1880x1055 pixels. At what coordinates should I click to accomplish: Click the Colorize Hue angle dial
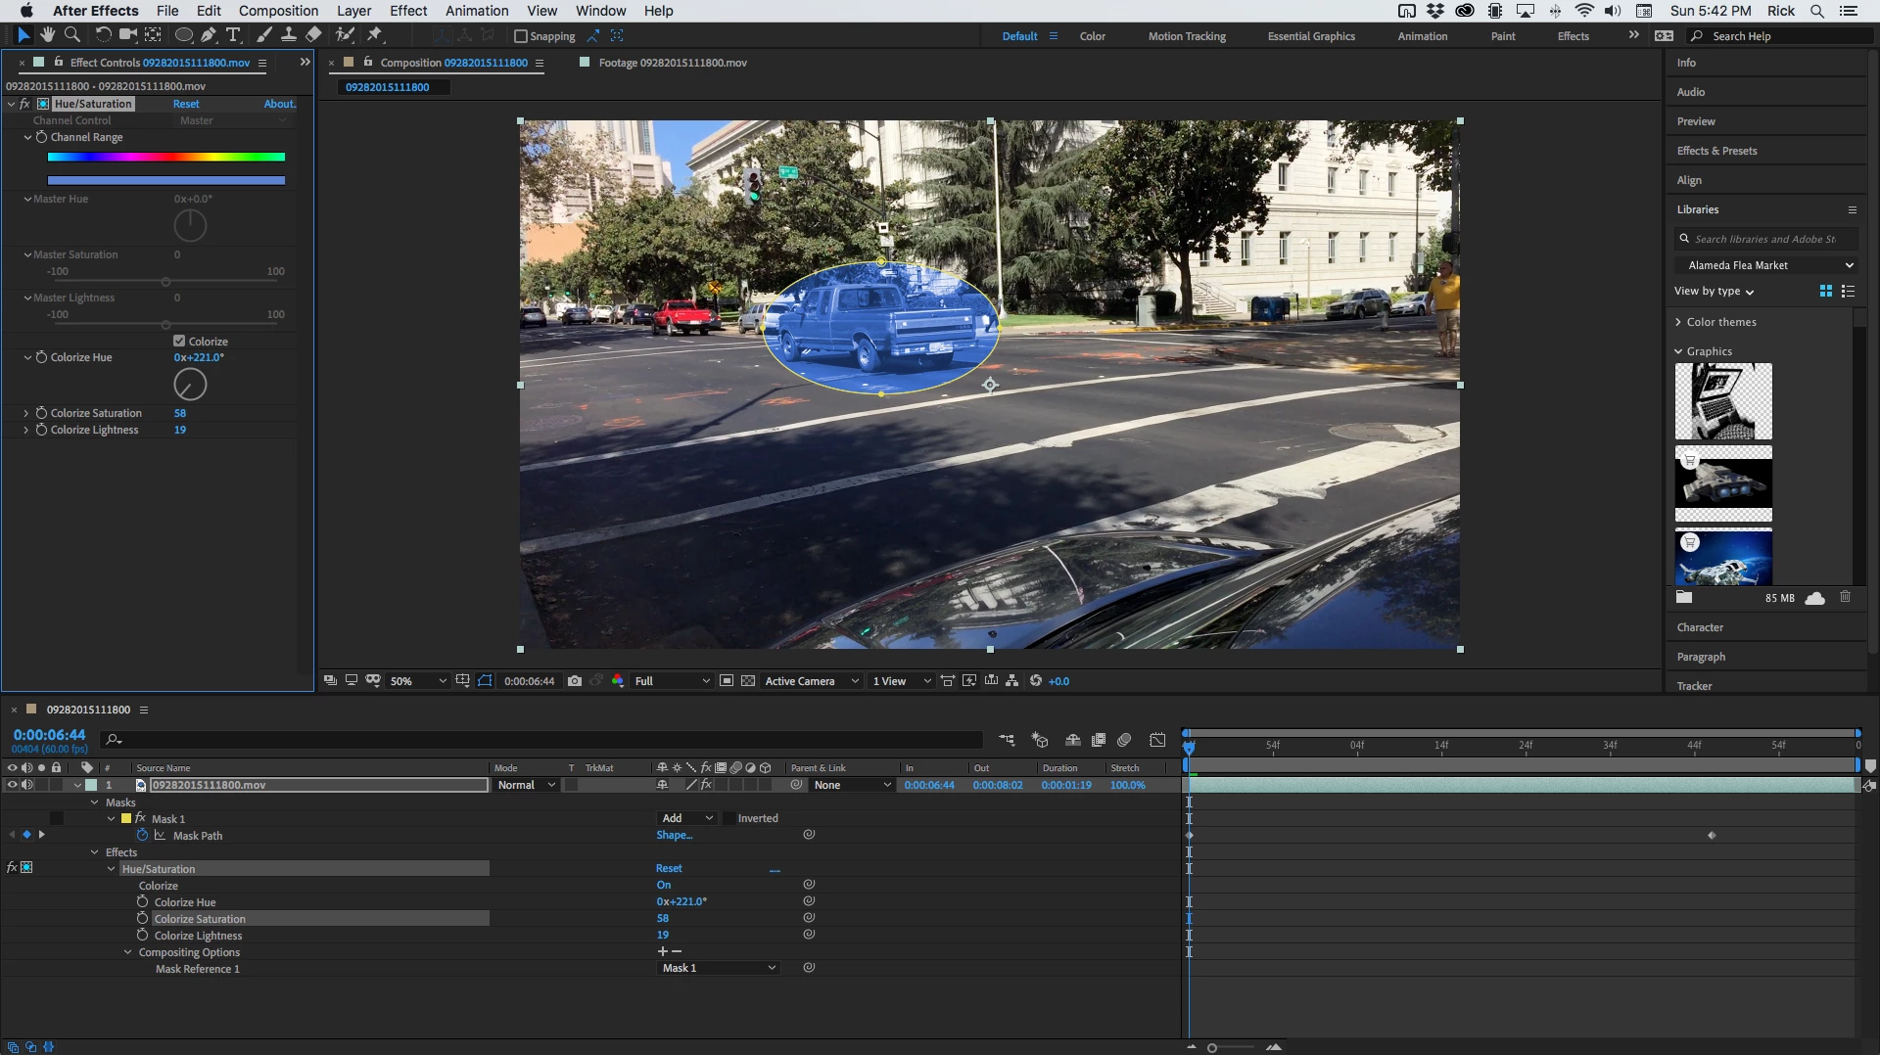(190, 385)
